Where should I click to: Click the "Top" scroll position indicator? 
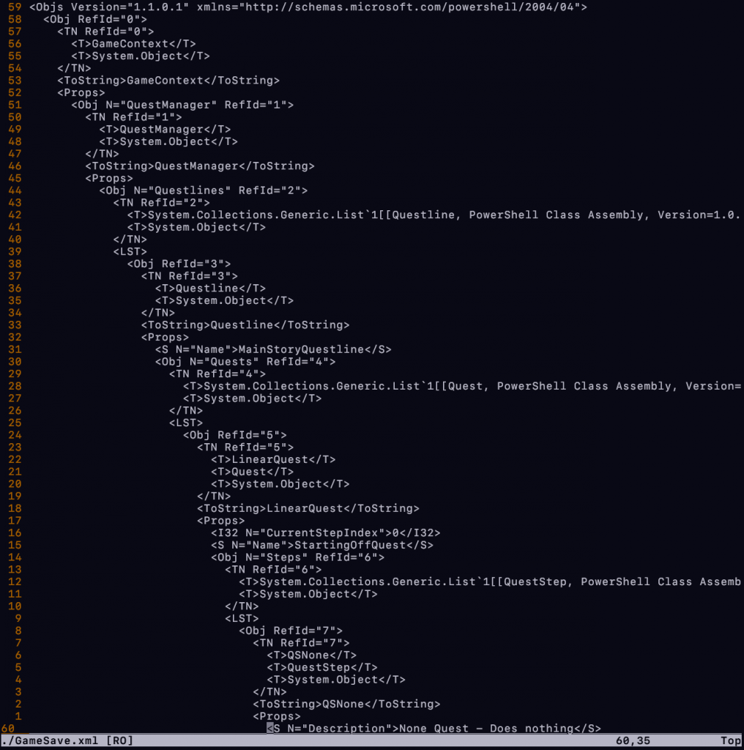(x=730, y=740)
